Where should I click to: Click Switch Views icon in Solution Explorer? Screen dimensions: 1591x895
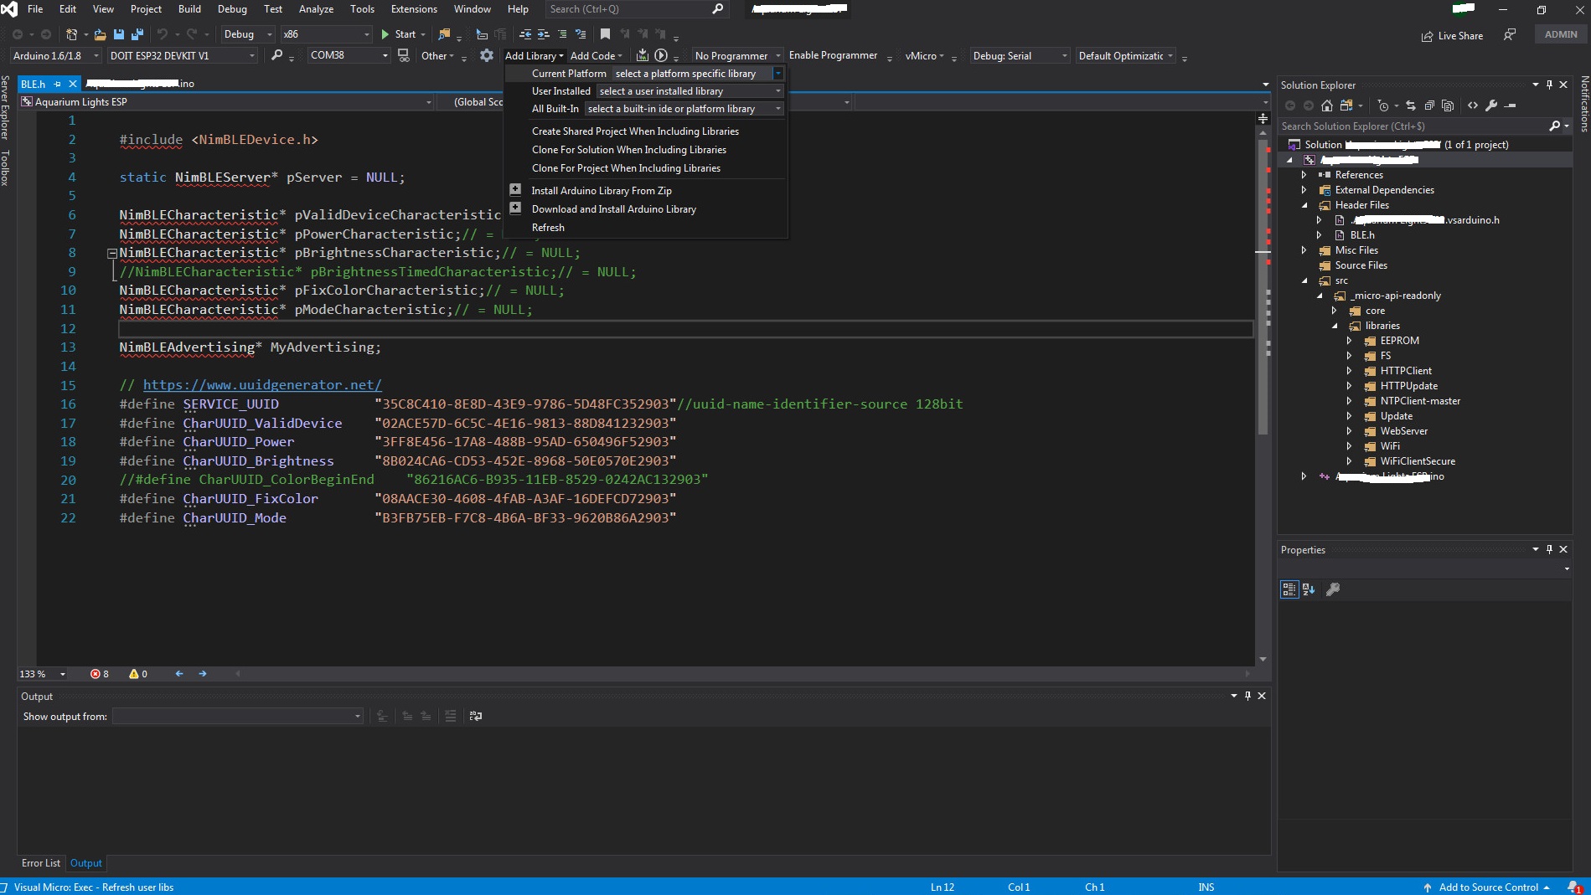click(1346, 105)
